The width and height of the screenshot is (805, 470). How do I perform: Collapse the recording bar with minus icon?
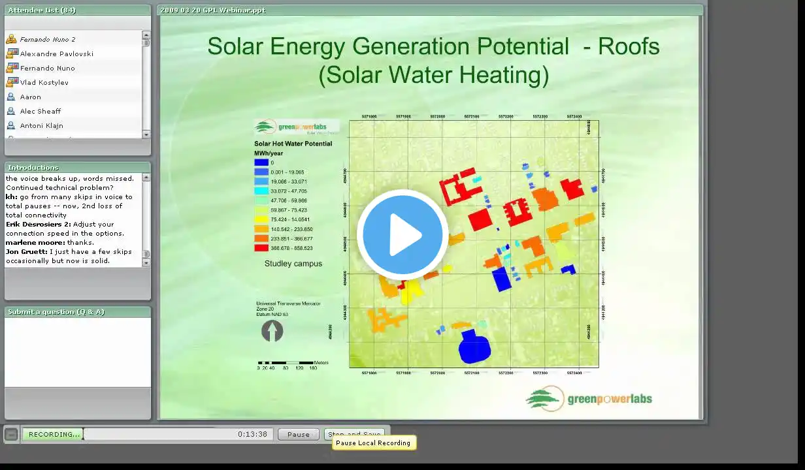(11, 434)
